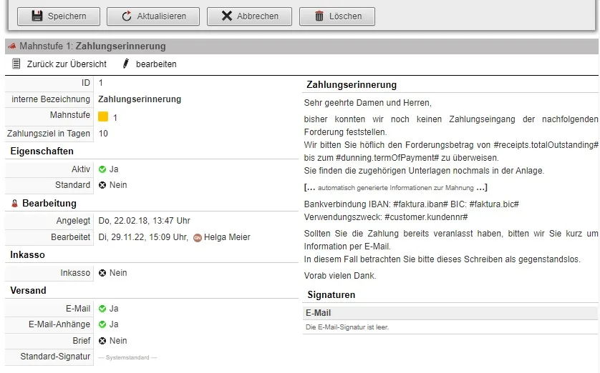Click the yellow Mahnstufe color square
The image size is (600, 373).
click(x=103, y=116)
